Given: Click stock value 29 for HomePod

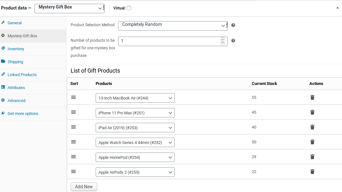Looking at the screenshot, I should [x=254, y=157].
